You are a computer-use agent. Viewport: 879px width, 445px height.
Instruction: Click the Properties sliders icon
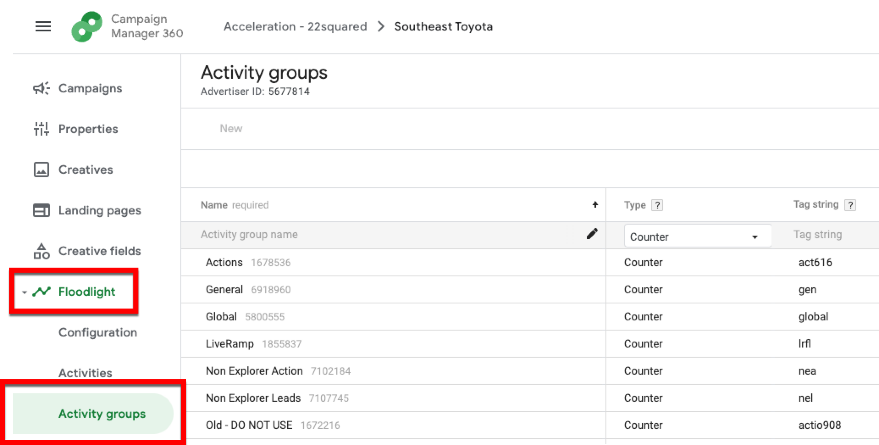click(x=41, y=129)
